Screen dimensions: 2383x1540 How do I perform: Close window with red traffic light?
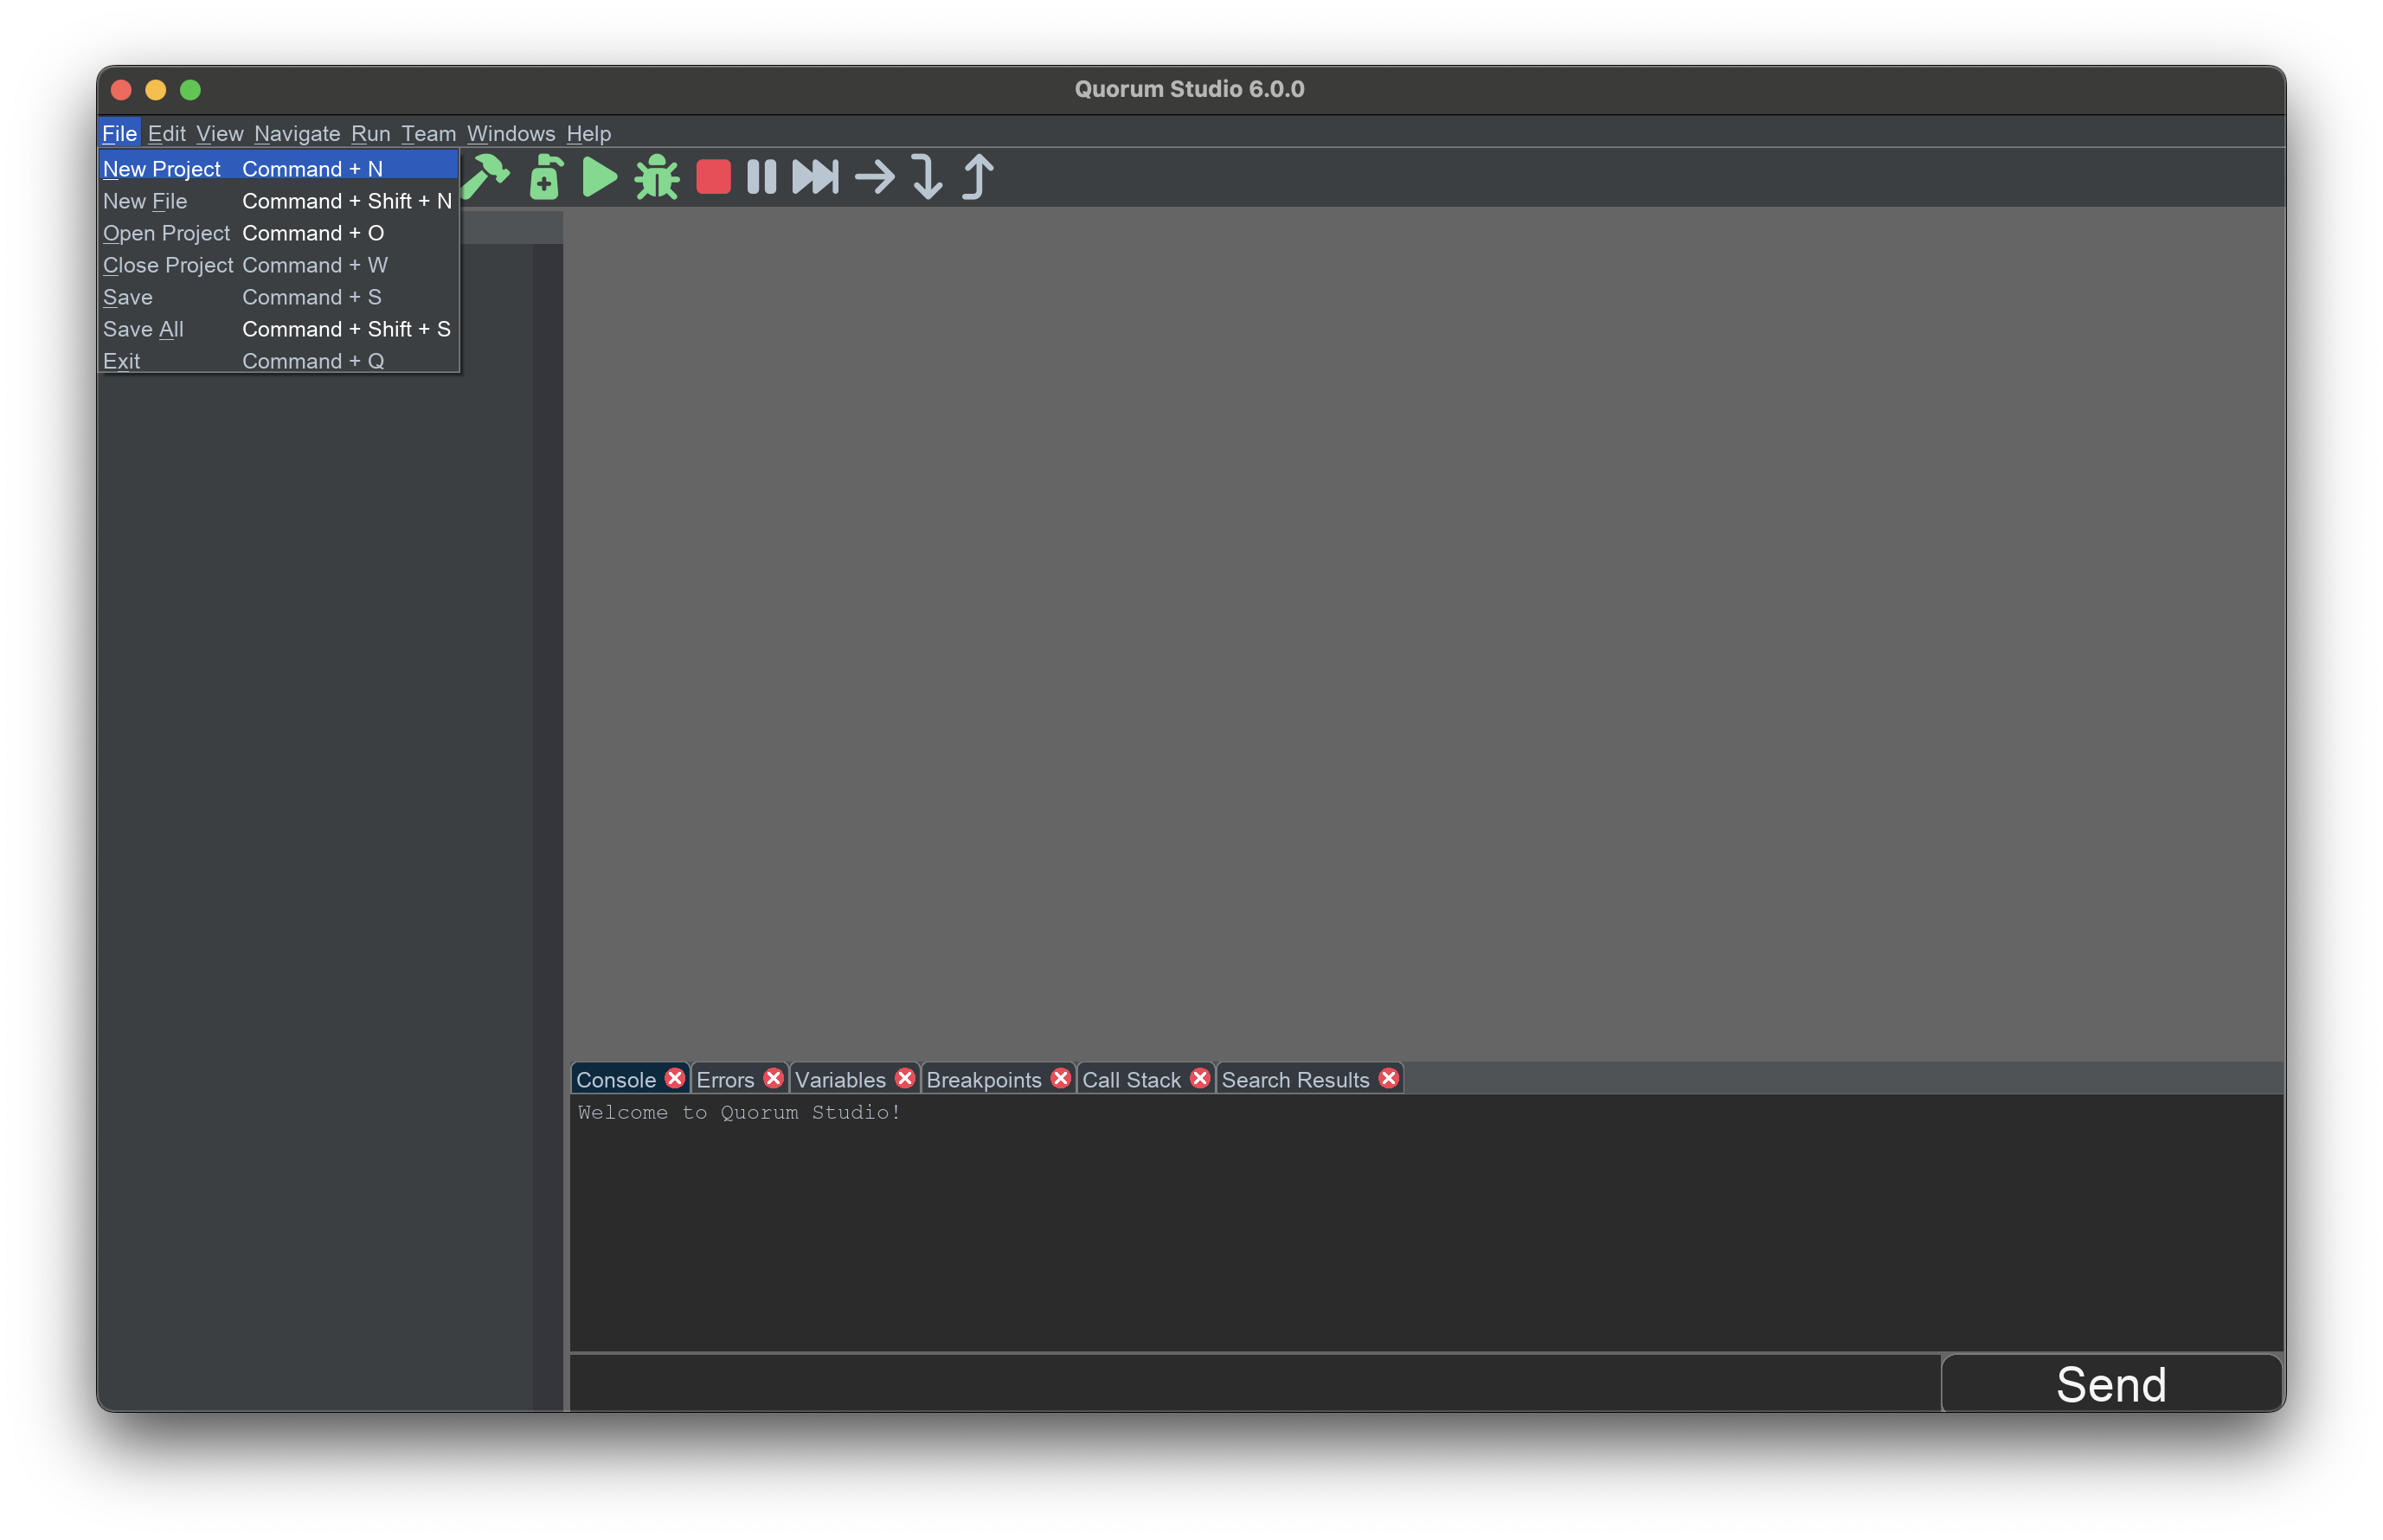coord(121,90)
